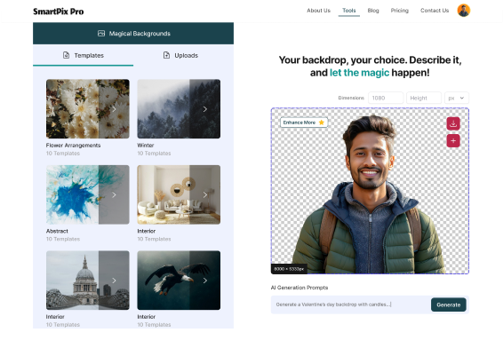503x356 pixels.
Task: Go to the Pricing page
Action: tap(399, 11)
